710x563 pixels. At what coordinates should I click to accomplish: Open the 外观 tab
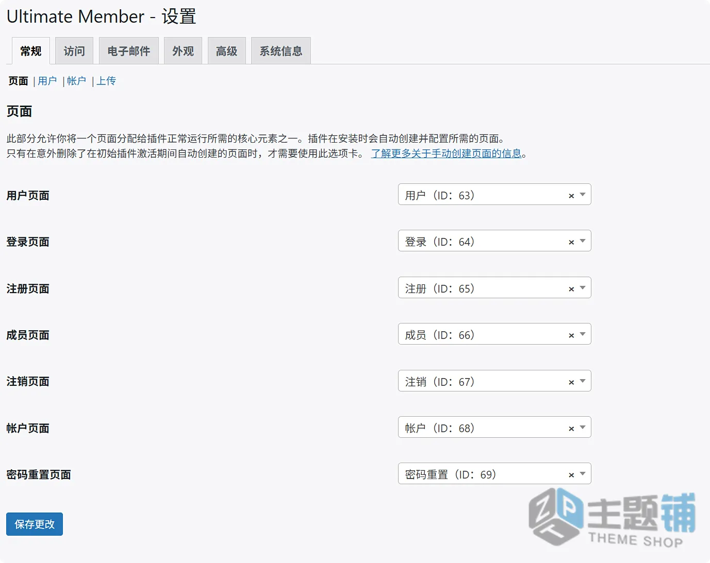[x=183, y=51]
